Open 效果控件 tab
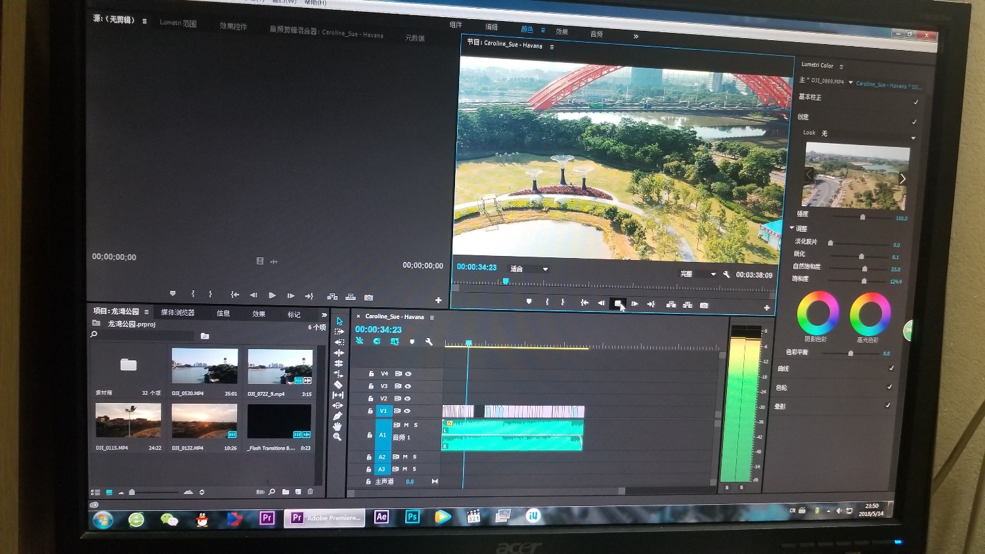The image size is (985, 554). tap(233, 26)
